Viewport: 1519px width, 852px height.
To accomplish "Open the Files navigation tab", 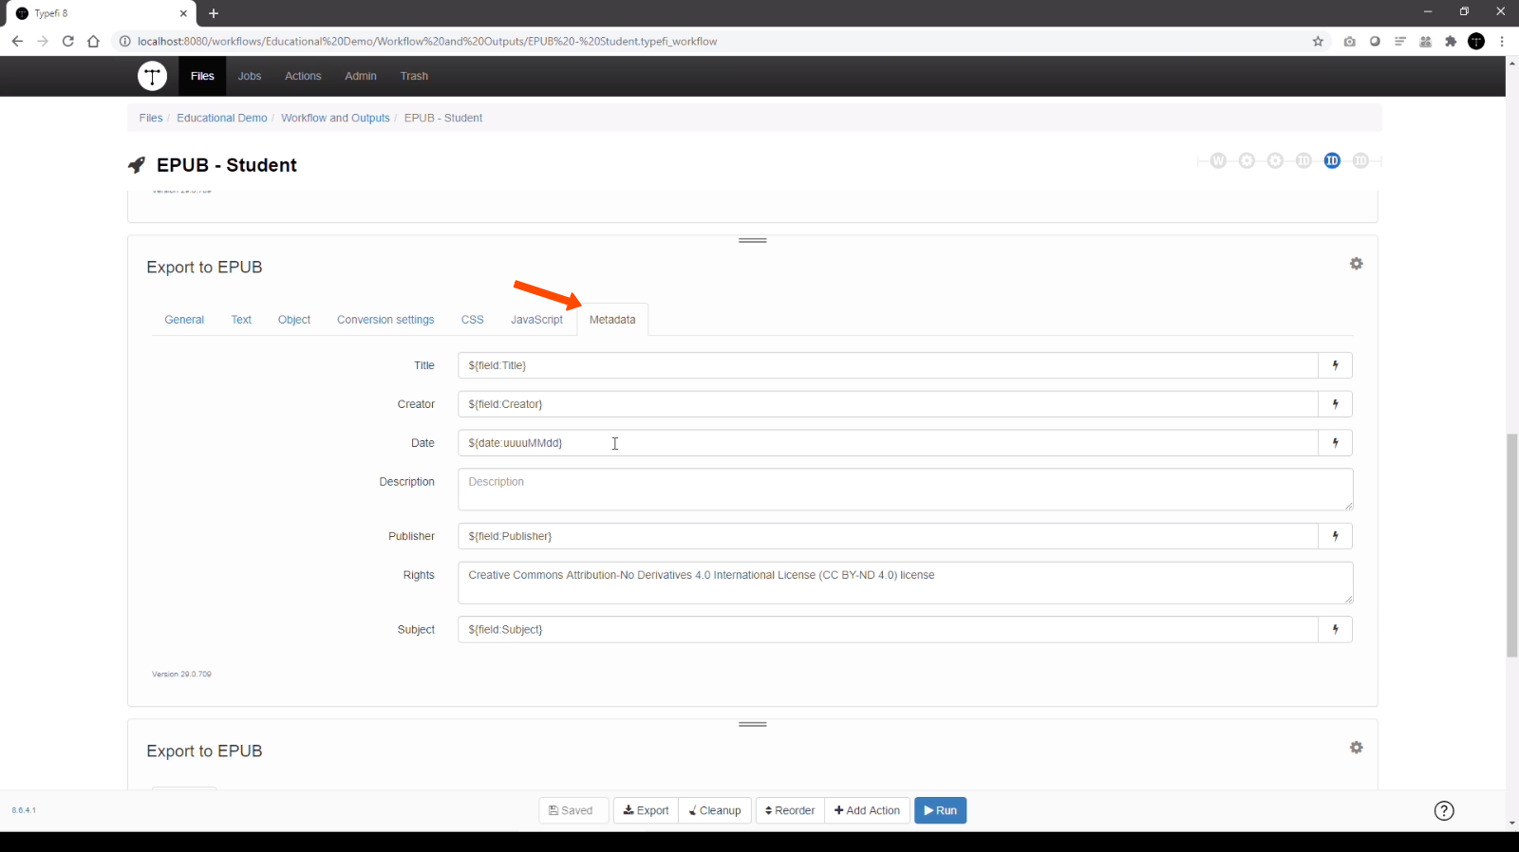I will pyautogui.click(x=202, y=76).
